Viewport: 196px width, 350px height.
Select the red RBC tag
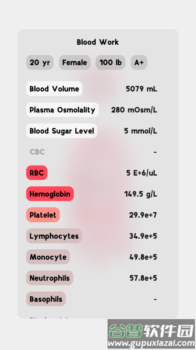tap(37, 173)
